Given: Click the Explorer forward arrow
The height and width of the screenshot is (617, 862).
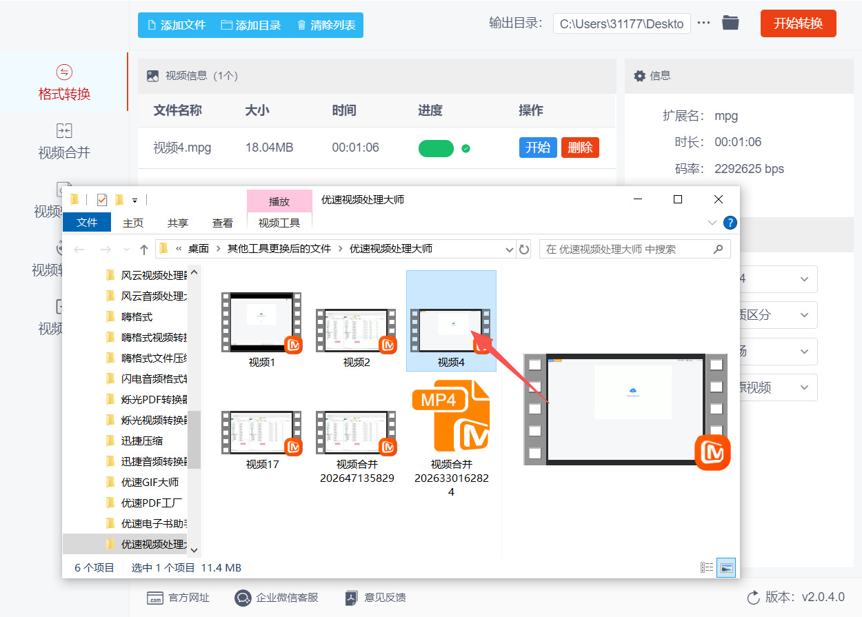Looking at the screenshot, I should (x=105, y=249).
